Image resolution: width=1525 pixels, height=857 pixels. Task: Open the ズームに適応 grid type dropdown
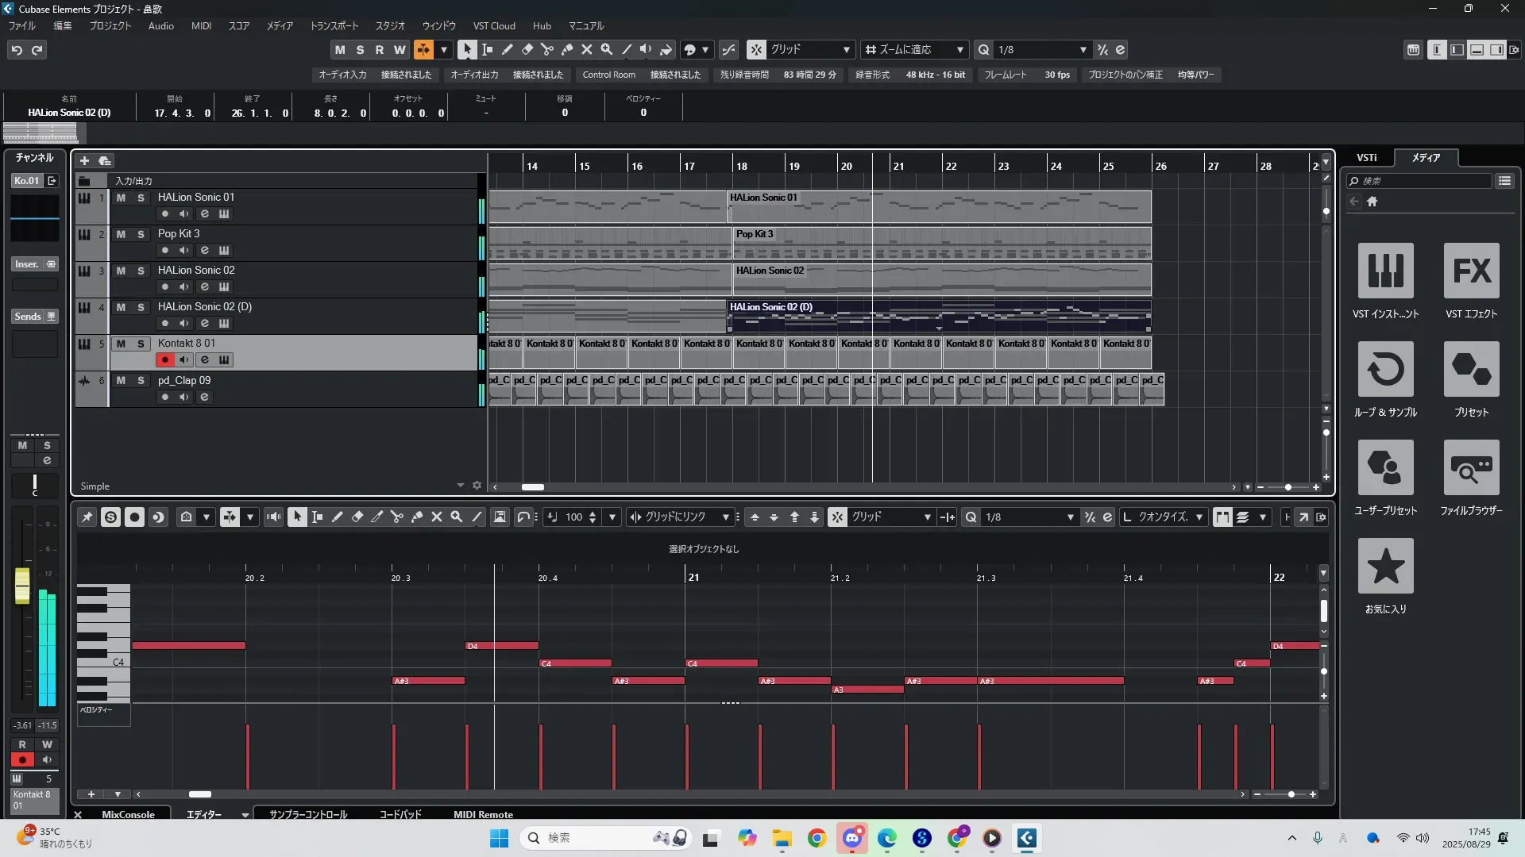coord(915,49)
